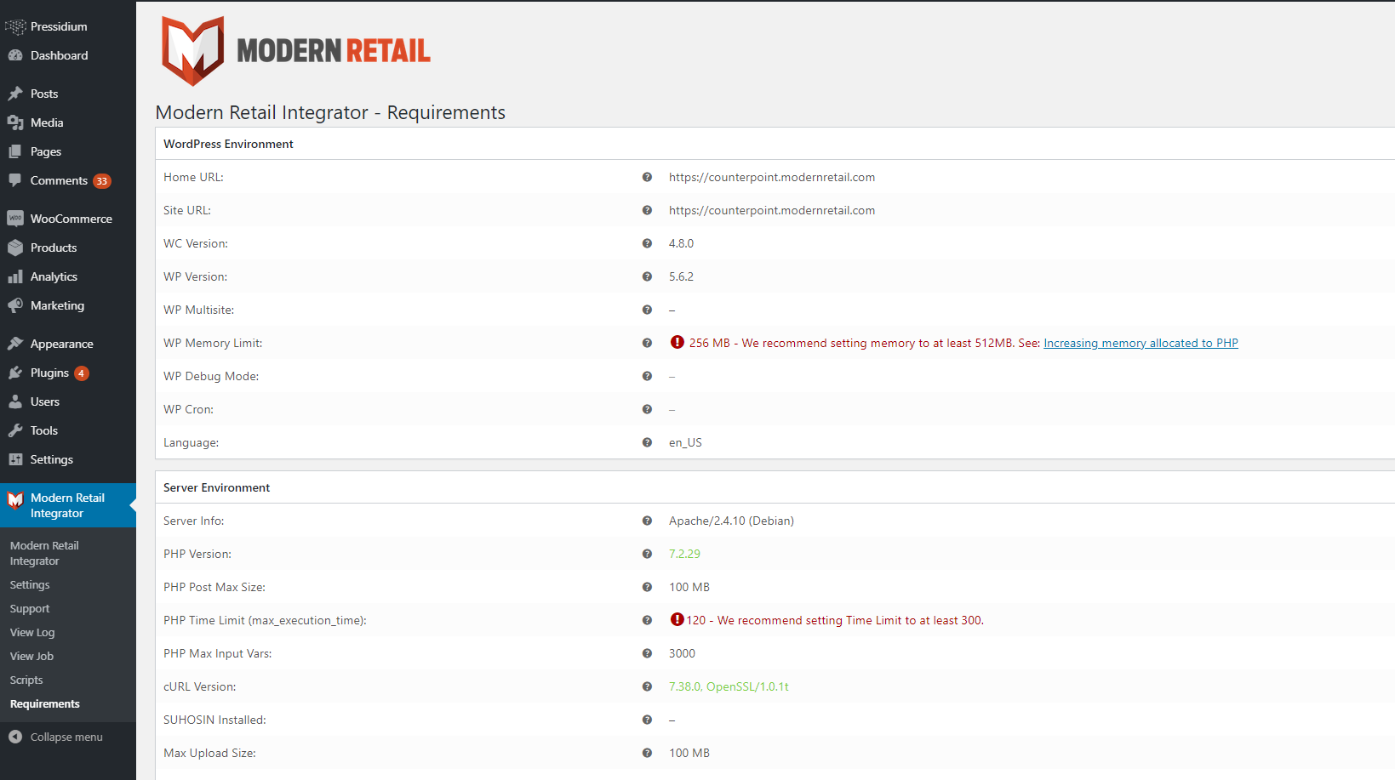Open the Appearance menu
The width and height of the screenshot is (1395, 780).
coord(68,344)
